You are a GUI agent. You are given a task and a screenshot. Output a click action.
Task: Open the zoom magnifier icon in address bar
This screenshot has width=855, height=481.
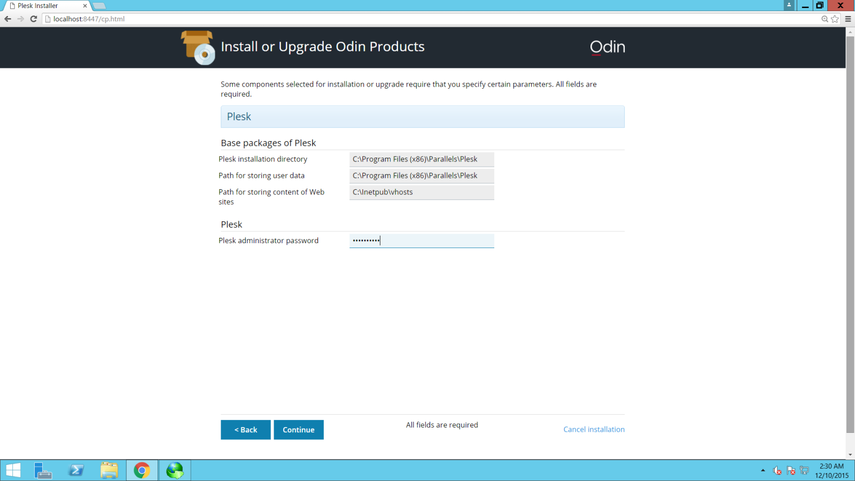tap(825, 19)
